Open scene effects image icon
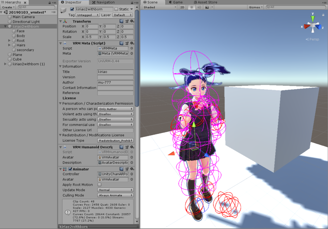This screenshot has height=229, width=328. coord(207,7)
